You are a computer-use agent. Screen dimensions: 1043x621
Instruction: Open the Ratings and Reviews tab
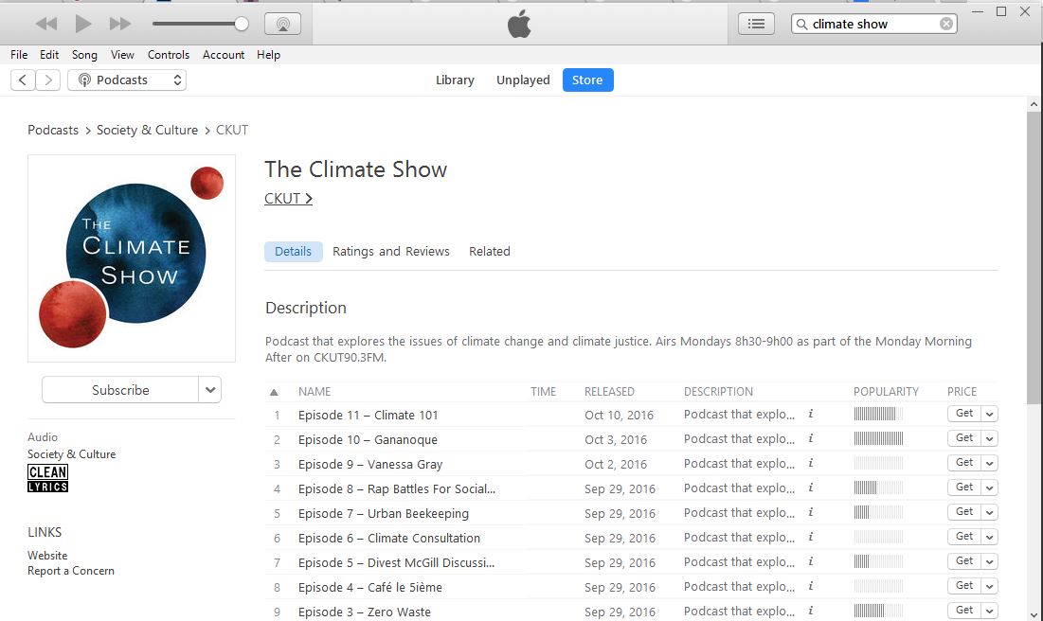pyautogui.click(x=391, y=251)
